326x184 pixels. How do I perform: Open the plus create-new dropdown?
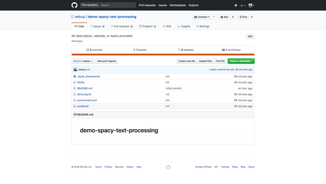pos(243,5)
